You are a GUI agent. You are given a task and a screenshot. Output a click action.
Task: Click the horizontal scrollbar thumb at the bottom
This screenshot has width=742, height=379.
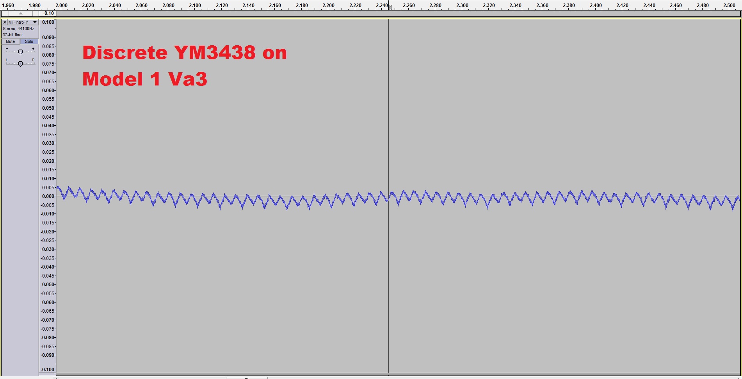click(247, 377)
